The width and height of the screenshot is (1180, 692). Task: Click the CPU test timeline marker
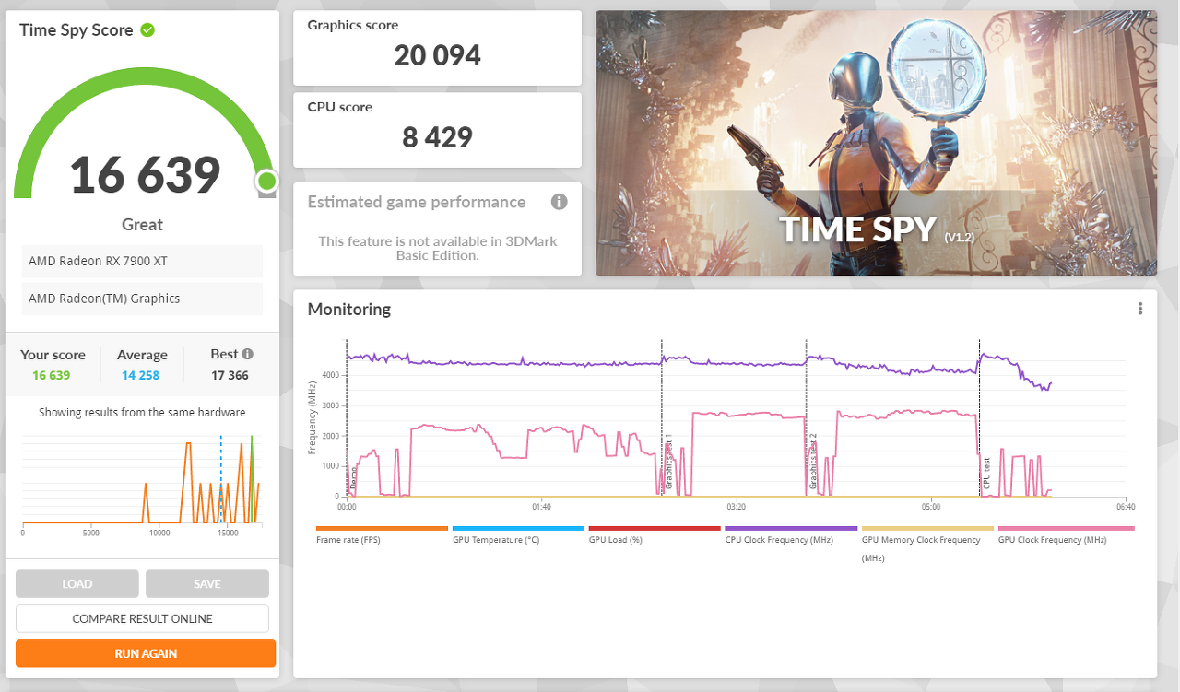tap(986, 472)
